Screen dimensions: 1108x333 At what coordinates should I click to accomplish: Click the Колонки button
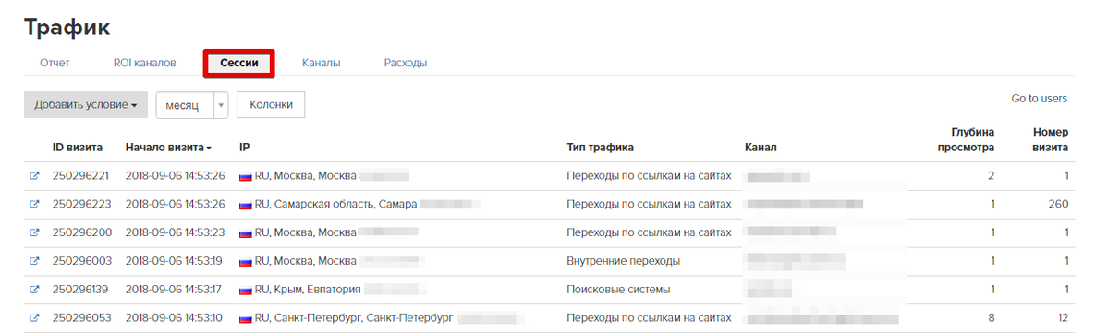tap(271, 105)
